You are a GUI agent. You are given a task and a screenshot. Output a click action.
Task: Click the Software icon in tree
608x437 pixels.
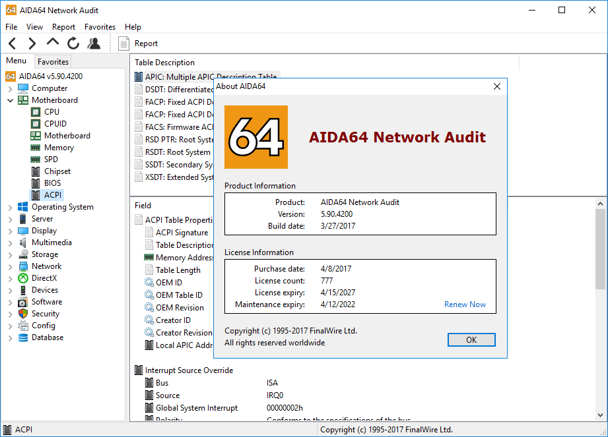[x=23, y=302]
